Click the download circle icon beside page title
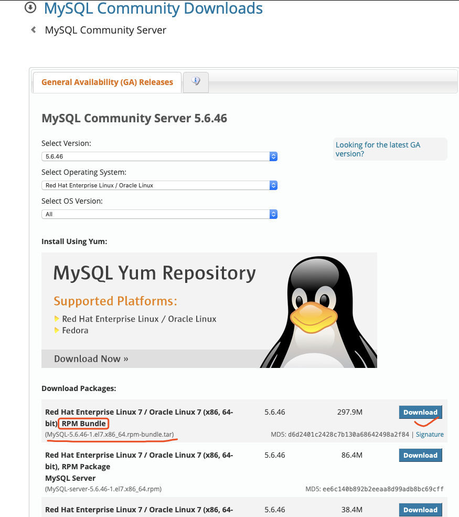Screen dimensions: 459x517 click(30, 7)
